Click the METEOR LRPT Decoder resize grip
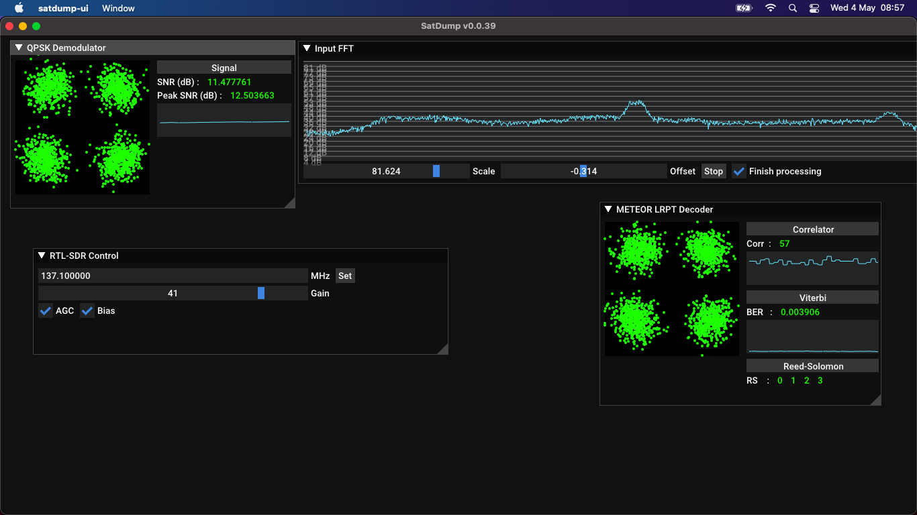The image size is (917, 515). [875, 400]
